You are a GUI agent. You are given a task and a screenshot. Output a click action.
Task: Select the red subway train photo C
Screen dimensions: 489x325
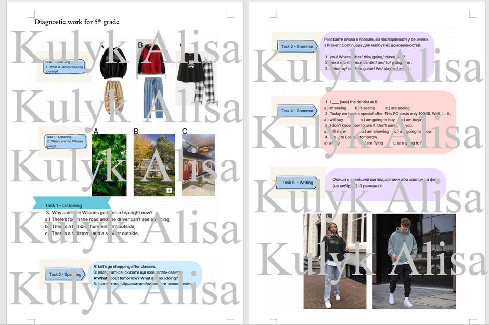(x=199, y=165)
